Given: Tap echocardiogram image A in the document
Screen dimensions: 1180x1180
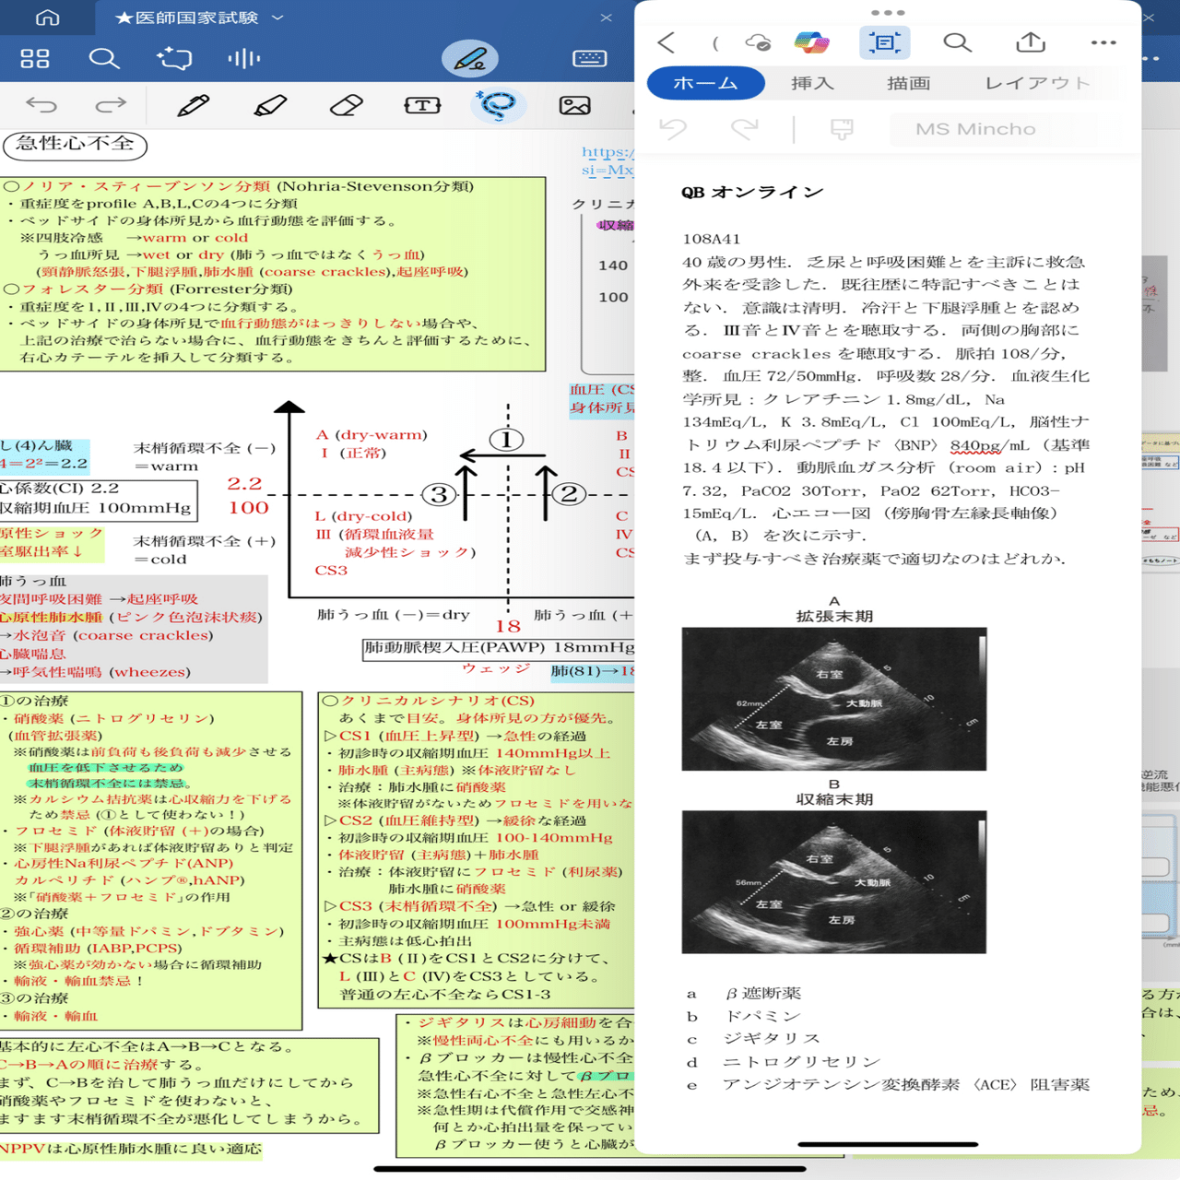Looking at the screenshot, I should pyautogui.click(x=834, y=699).
